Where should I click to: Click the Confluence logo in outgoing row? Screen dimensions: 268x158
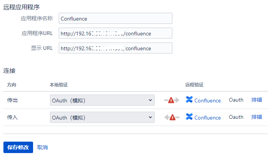(x=189, y=100)
